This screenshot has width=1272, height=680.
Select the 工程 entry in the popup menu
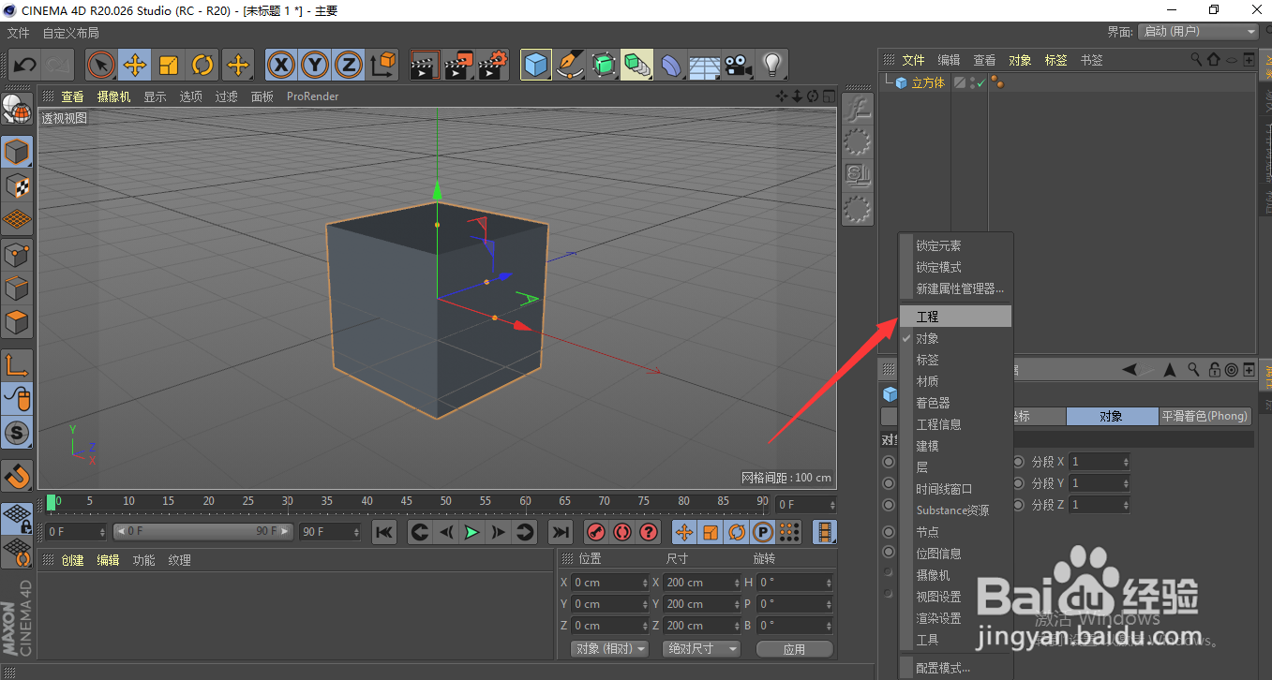coord(956,317)
